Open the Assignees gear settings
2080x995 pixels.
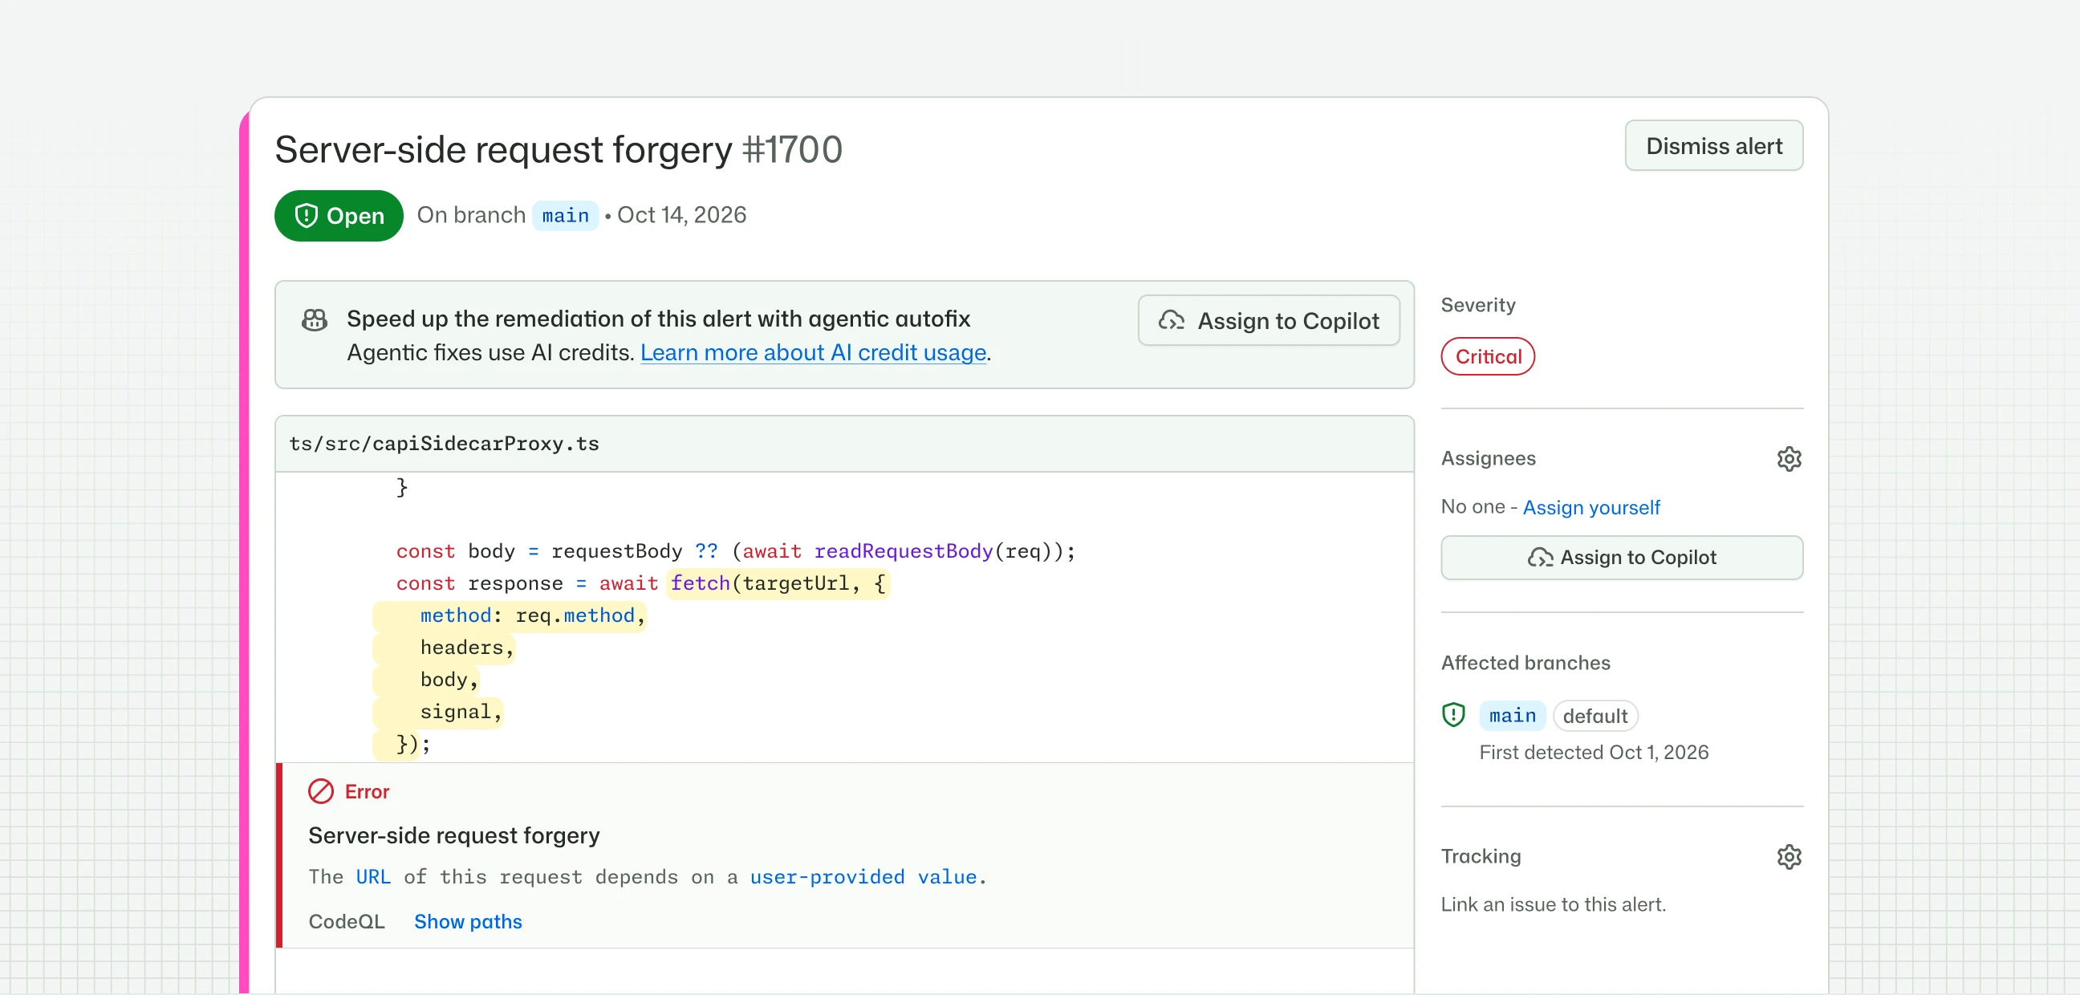point(1789,459)
